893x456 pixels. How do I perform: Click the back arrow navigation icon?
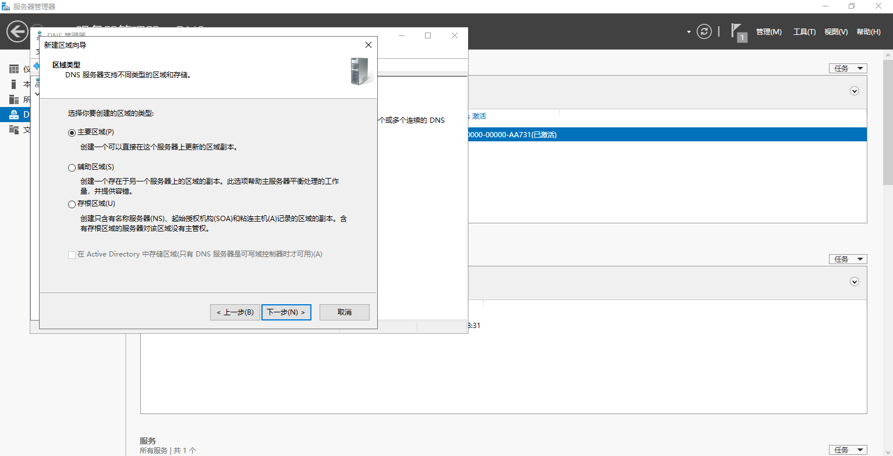tap(17, 31)
